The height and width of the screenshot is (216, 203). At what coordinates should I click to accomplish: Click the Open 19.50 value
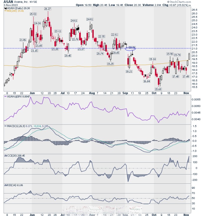[84, 5]
